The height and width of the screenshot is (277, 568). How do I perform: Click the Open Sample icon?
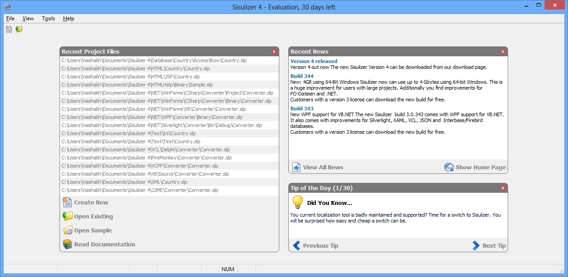pos(67,230)
